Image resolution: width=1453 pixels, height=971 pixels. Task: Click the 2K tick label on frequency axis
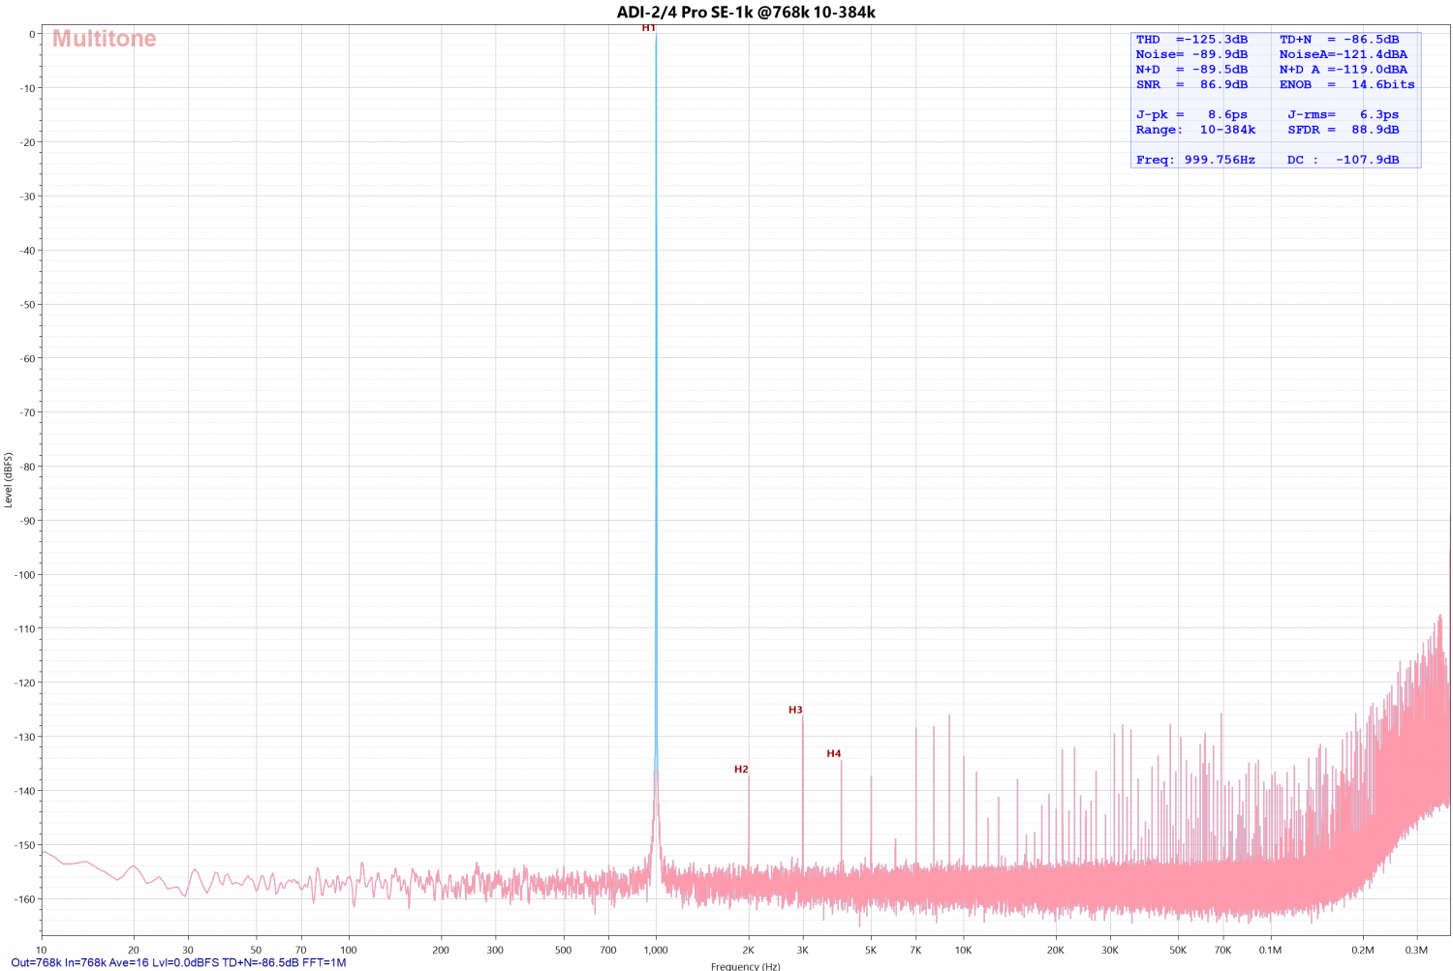[x=748, y=950]
